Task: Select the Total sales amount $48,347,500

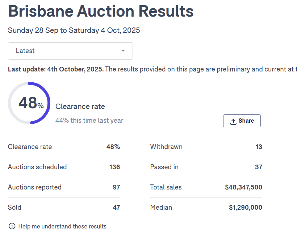Action: pyautogui.click(x=243, y=187)
